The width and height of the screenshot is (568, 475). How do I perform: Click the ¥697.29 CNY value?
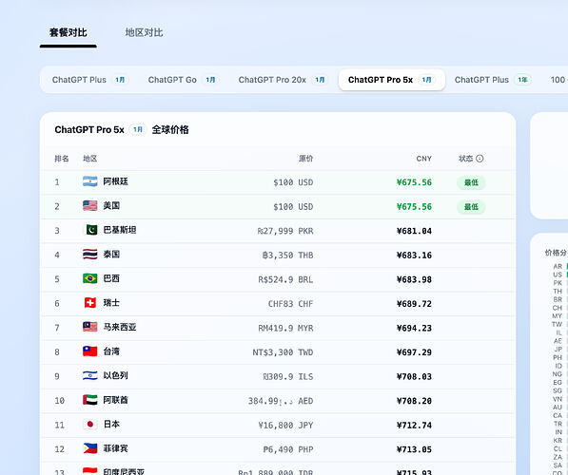click(414, 352)
